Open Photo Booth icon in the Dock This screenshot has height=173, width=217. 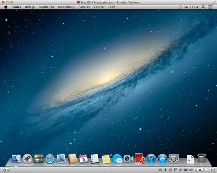[x=140, y=159]
